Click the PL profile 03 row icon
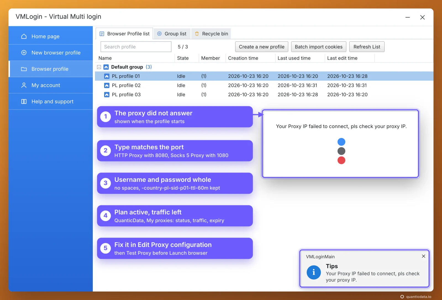442x300 pixels. click(107, 95)
